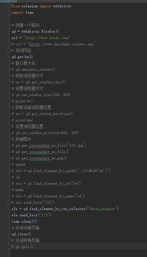
Task: Collapse the fold at '# 关闭所有页面' comment
Action: [10, 240]
